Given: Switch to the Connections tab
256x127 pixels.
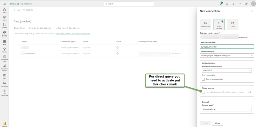Looking at the screenshot, I should pos(19,28).
